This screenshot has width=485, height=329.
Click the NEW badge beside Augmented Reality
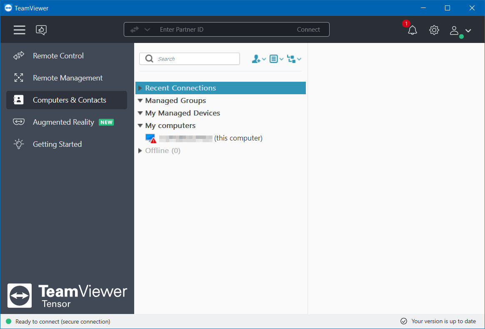106,122
